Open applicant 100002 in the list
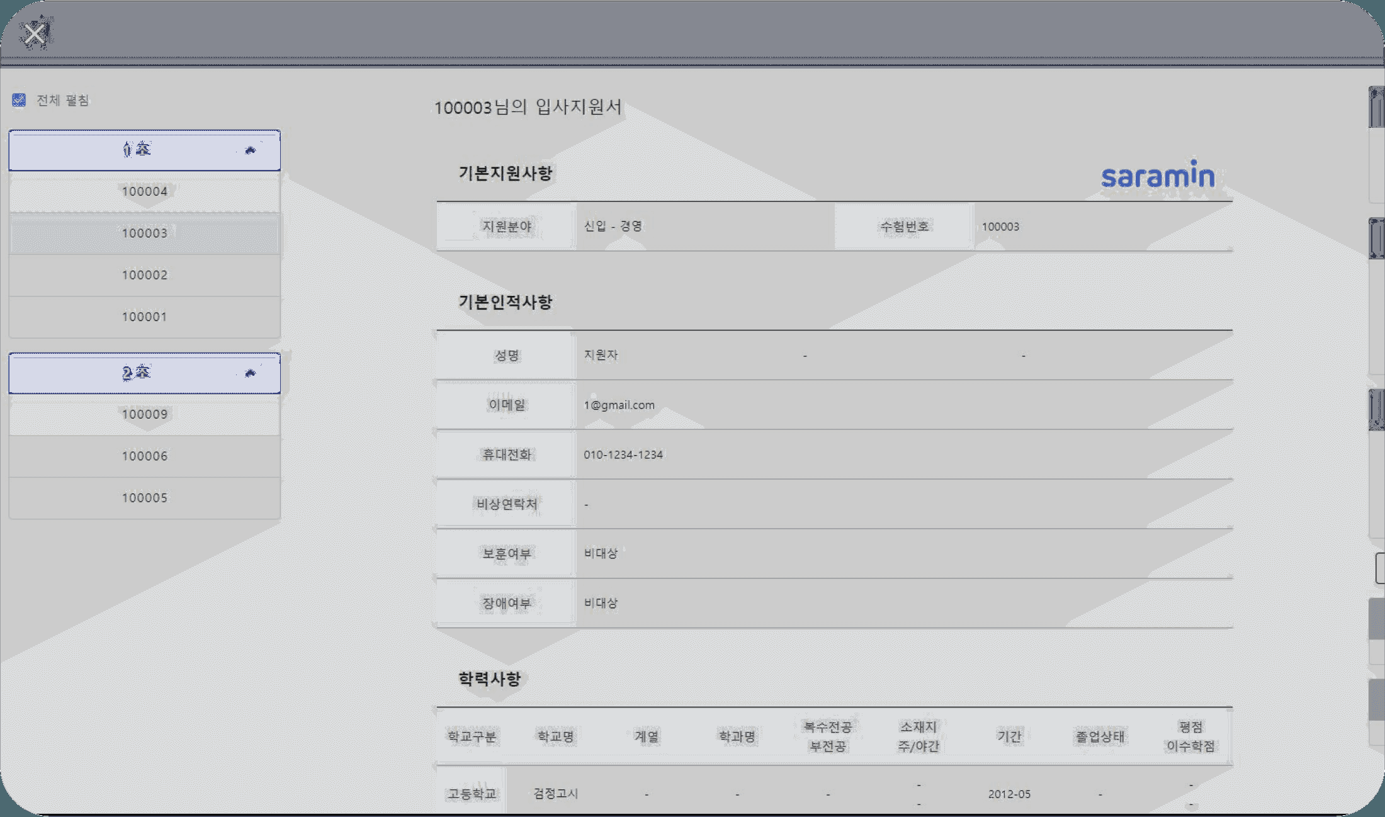1385x817 pixels. click(144, 275)
